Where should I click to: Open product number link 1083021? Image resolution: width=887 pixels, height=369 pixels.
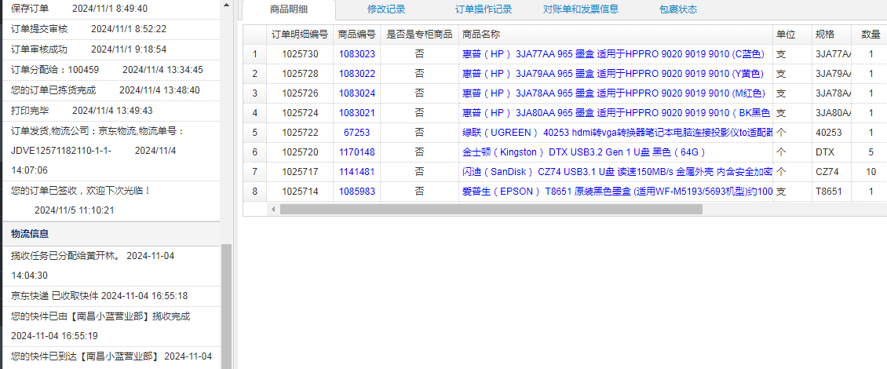[x=357, y=113]
